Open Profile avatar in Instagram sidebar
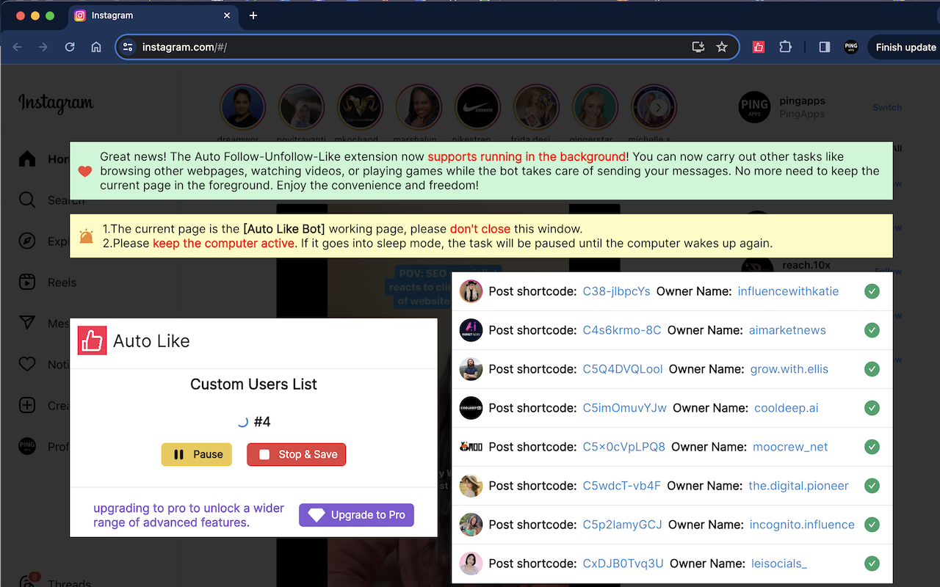940x587 pixels. (27, 447)
